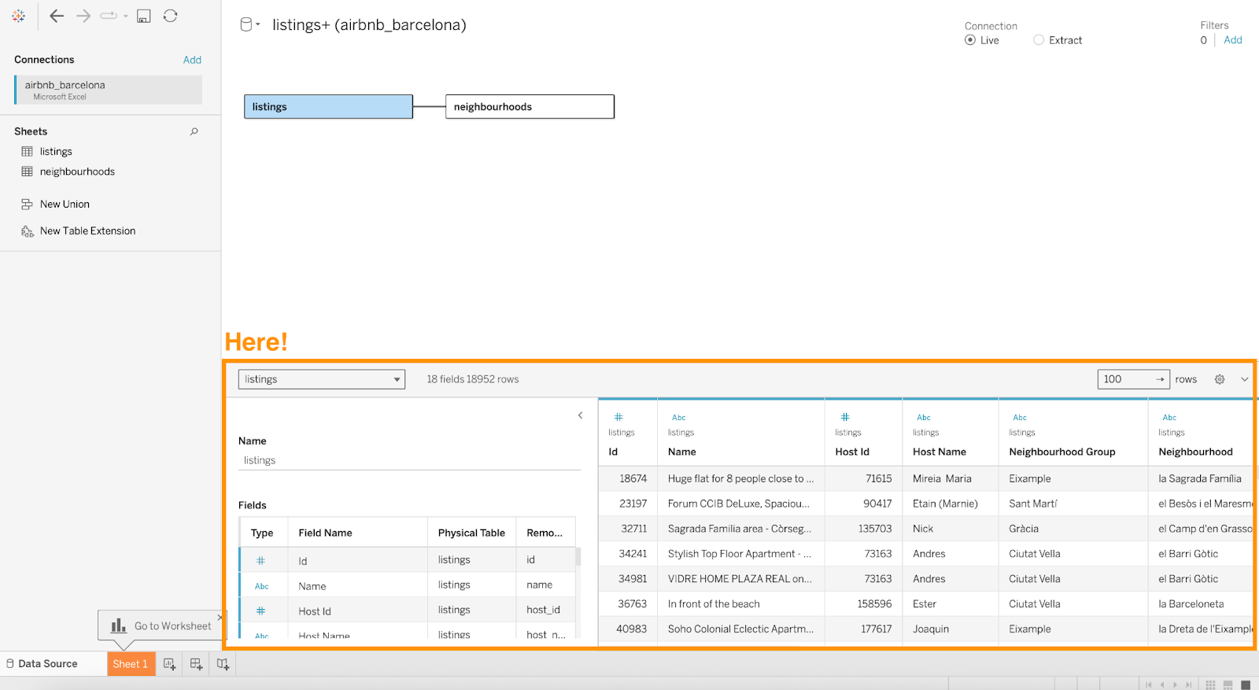
Task: Click the Abc type icon above Host Name
Action: point(924,418)
